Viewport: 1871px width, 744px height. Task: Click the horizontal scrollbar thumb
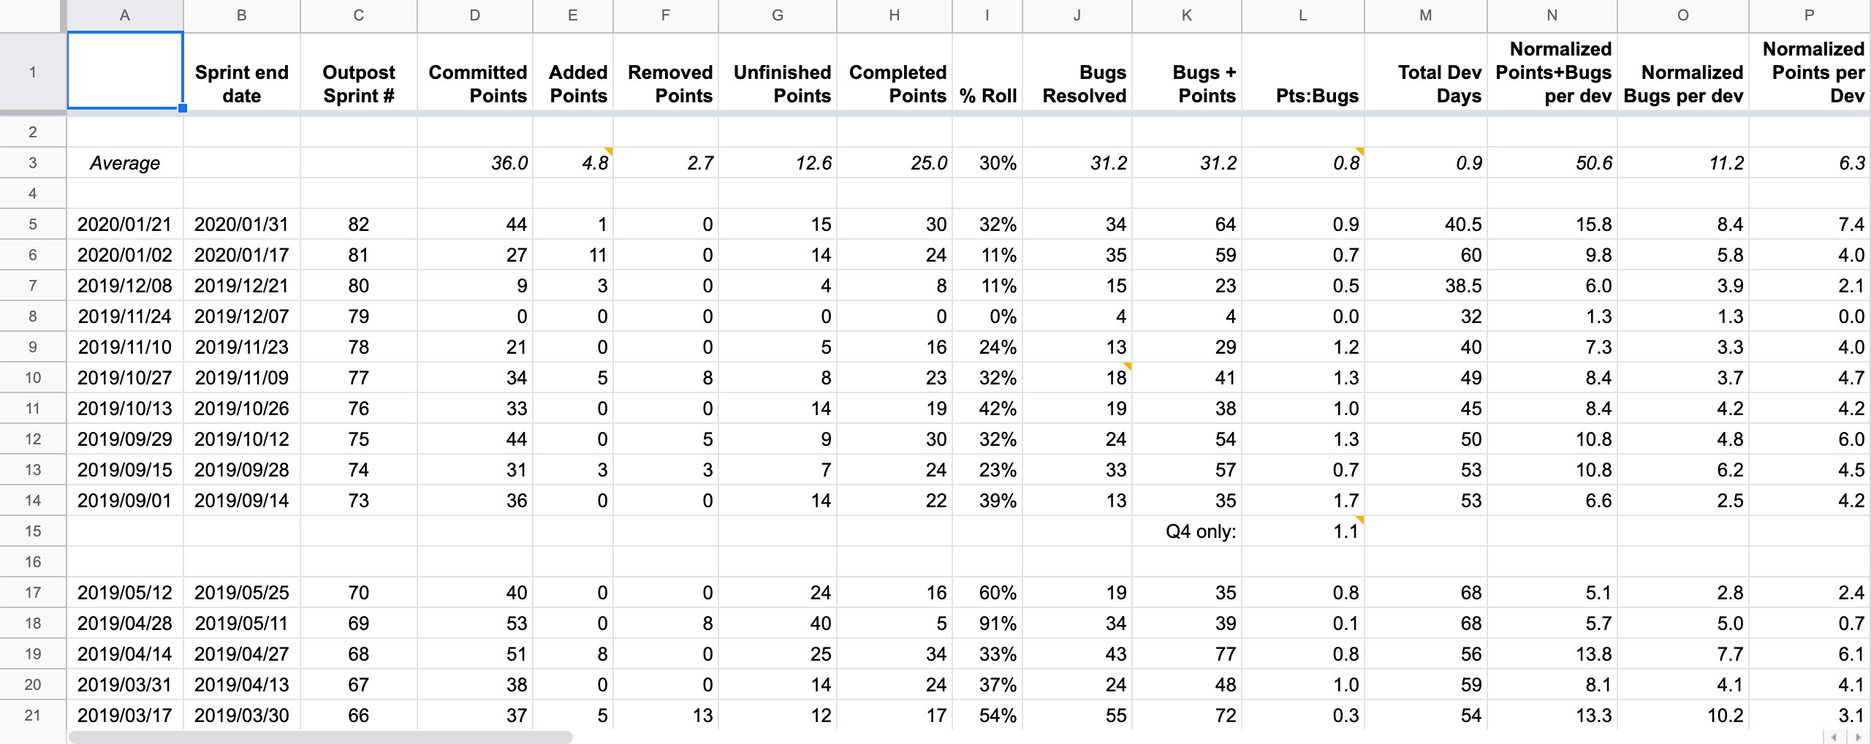pyautogui.click(x=320, y=737)
